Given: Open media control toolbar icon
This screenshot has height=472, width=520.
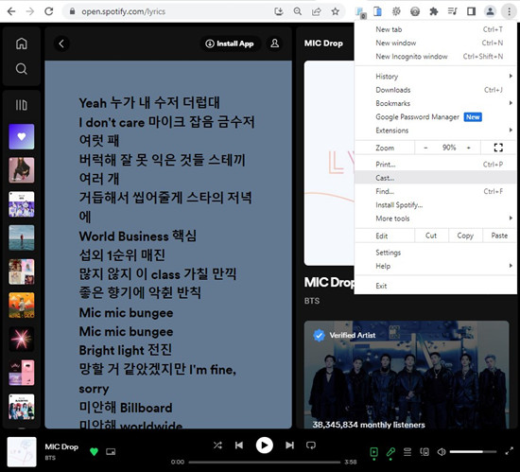Looking at the screenshot, I should pos(452,11).
